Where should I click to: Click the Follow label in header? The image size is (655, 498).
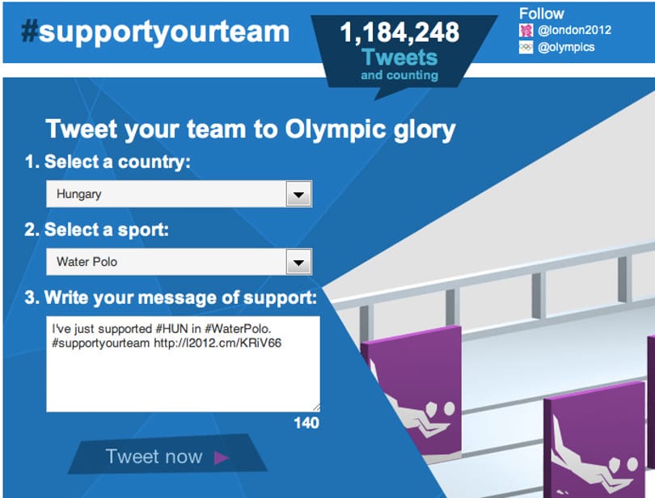[x=541, y=14]
